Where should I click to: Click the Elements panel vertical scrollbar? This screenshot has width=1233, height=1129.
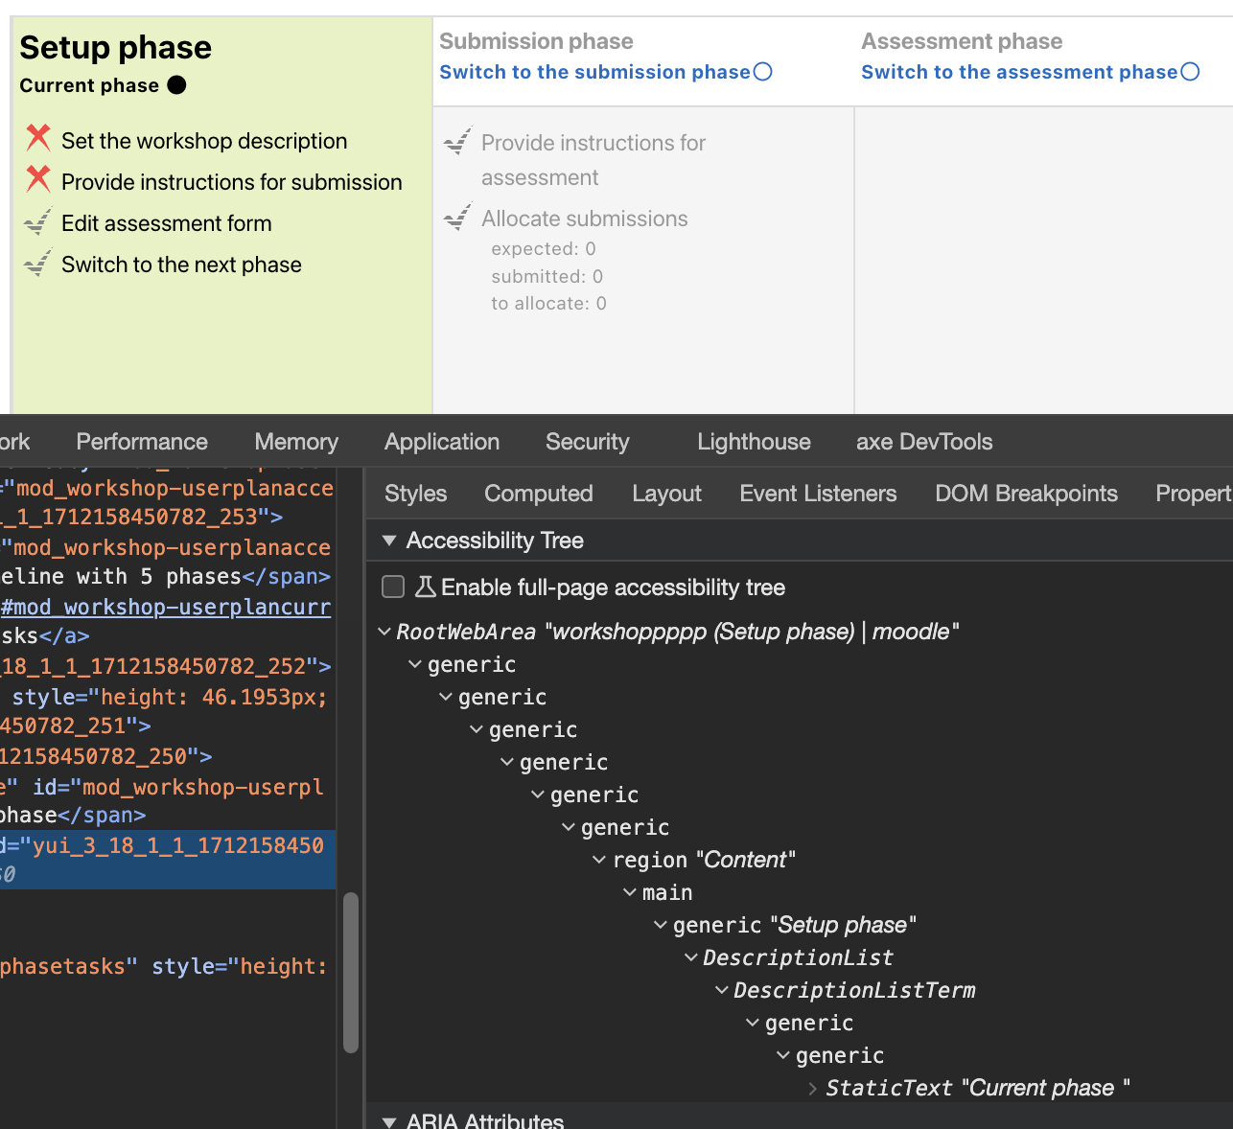point(351,973)
